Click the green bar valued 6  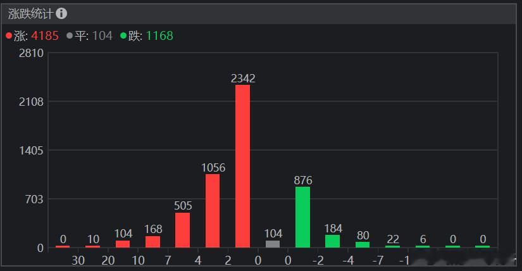click(x=423, y=247)
